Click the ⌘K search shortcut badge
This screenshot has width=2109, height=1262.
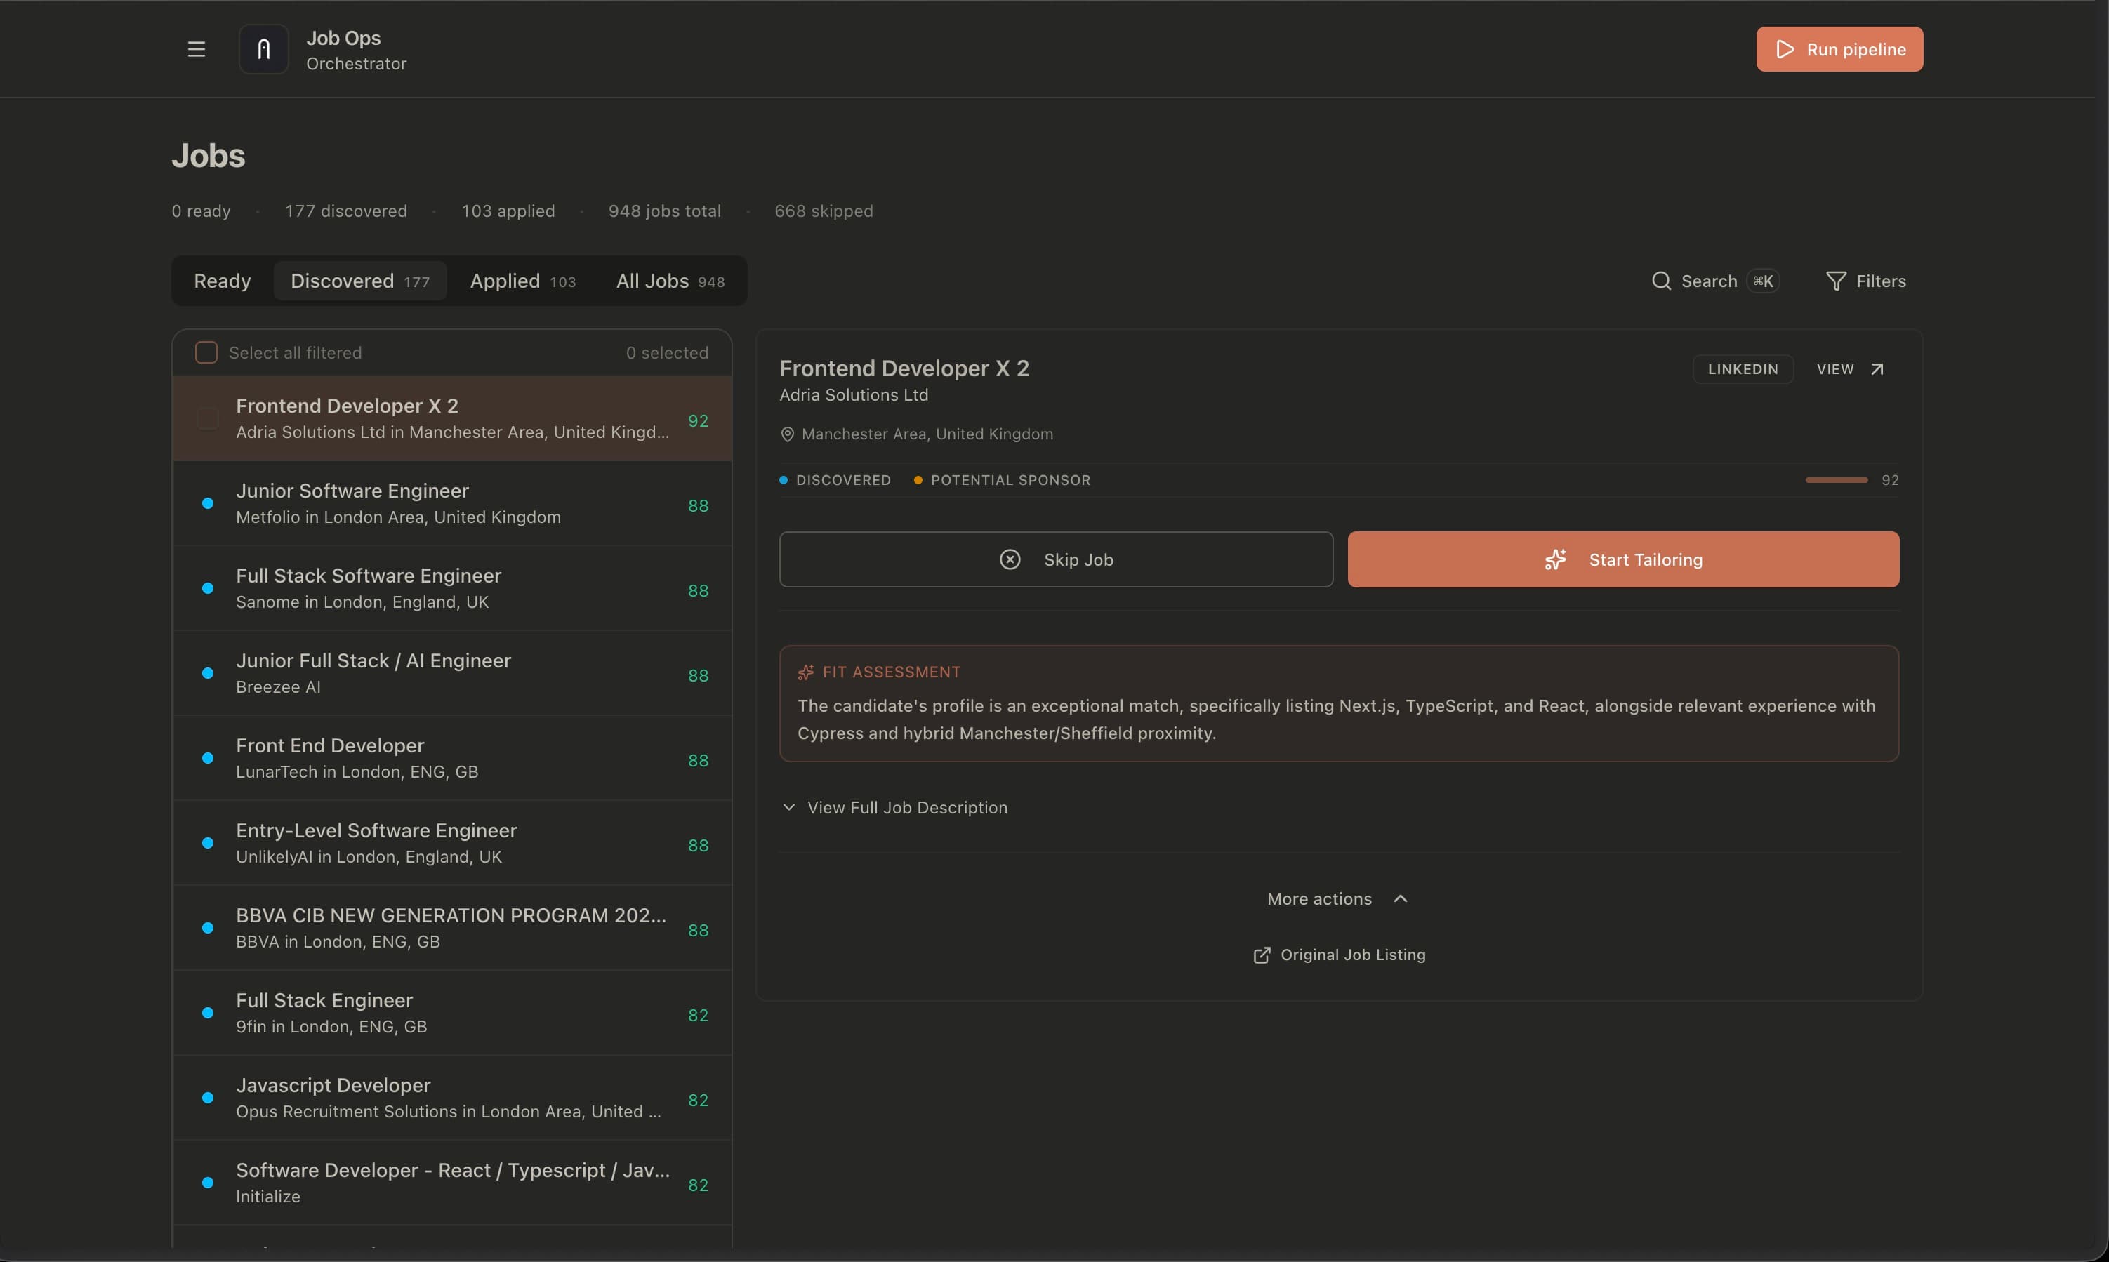[1763, 281]
